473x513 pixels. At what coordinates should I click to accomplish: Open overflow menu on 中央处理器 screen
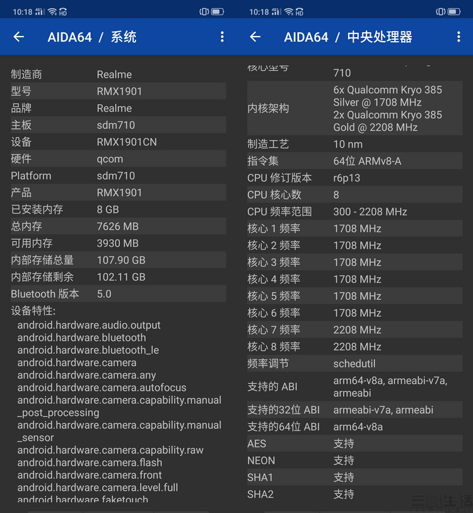click(x=458, y=37)
